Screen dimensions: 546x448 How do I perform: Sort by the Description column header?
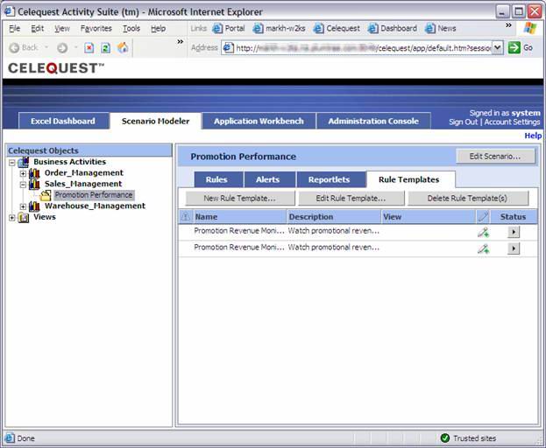tap(334, 217)
